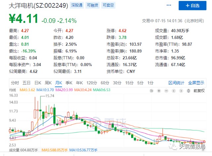The width and height of the screenshot is (212, 156).
Task: Add stock to watchlist with +自选 button
Action: (x=192, y=6)
